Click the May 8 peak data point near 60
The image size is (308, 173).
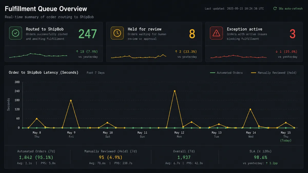click(37, 119)
